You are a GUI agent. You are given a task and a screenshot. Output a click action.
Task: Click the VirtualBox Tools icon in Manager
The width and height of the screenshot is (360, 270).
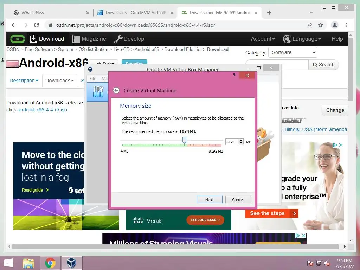pyautogui.click(x=98, y=92)
